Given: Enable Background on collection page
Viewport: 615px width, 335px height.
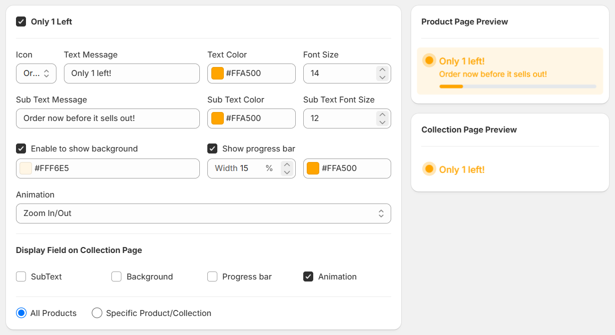Looking at the screenshot, I should pyautogui.click(x=116, y=276).
